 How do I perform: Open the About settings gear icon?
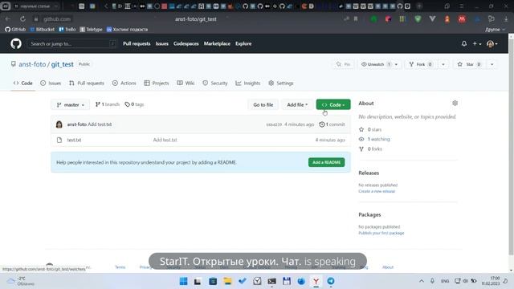click(x=455, y=104)
